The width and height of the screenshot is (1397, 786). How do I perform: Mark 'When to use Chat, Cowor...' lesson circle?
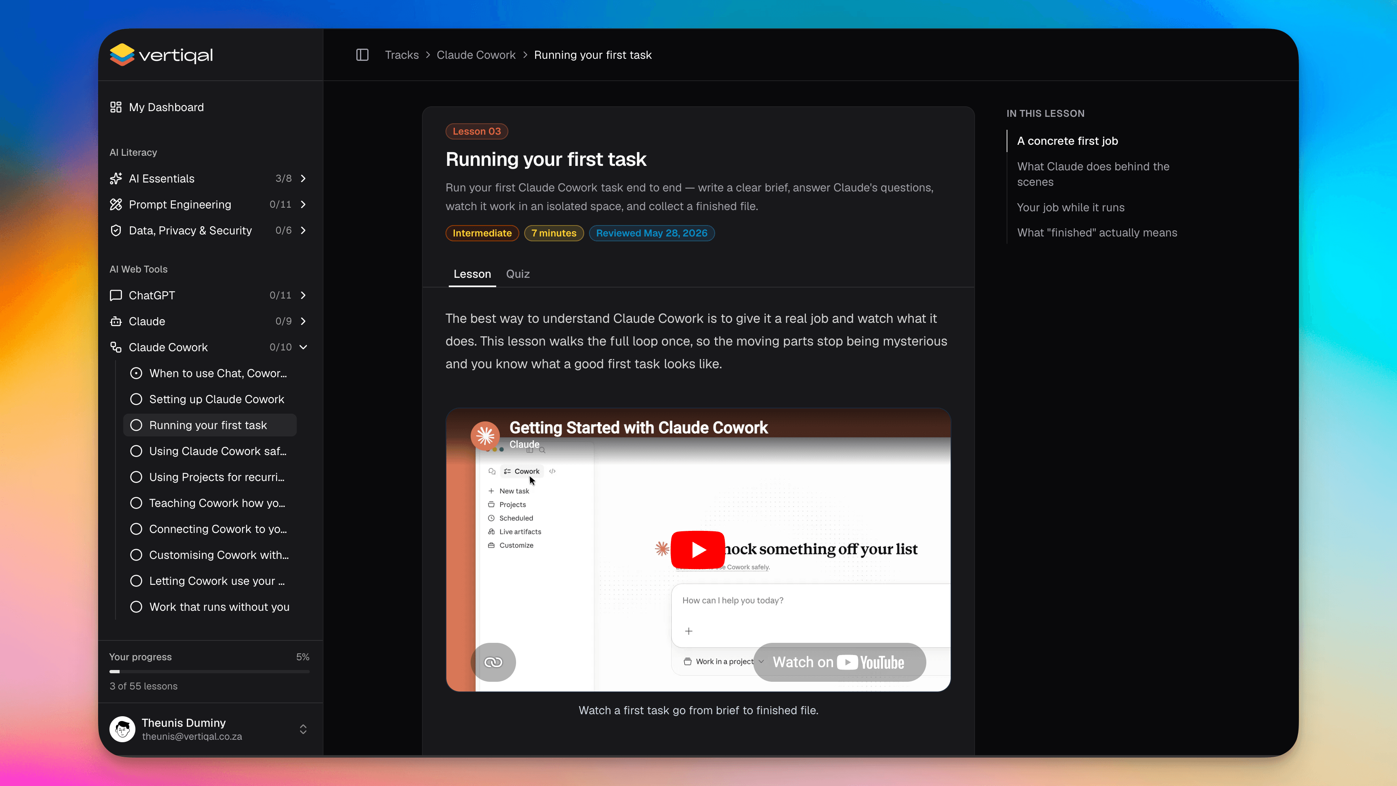click(x=136, y=373)
